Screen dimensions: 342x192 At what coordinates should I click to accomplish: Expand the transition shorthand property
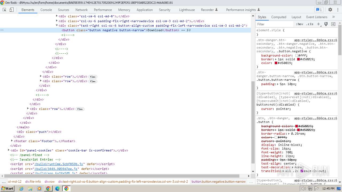[283, 171]
